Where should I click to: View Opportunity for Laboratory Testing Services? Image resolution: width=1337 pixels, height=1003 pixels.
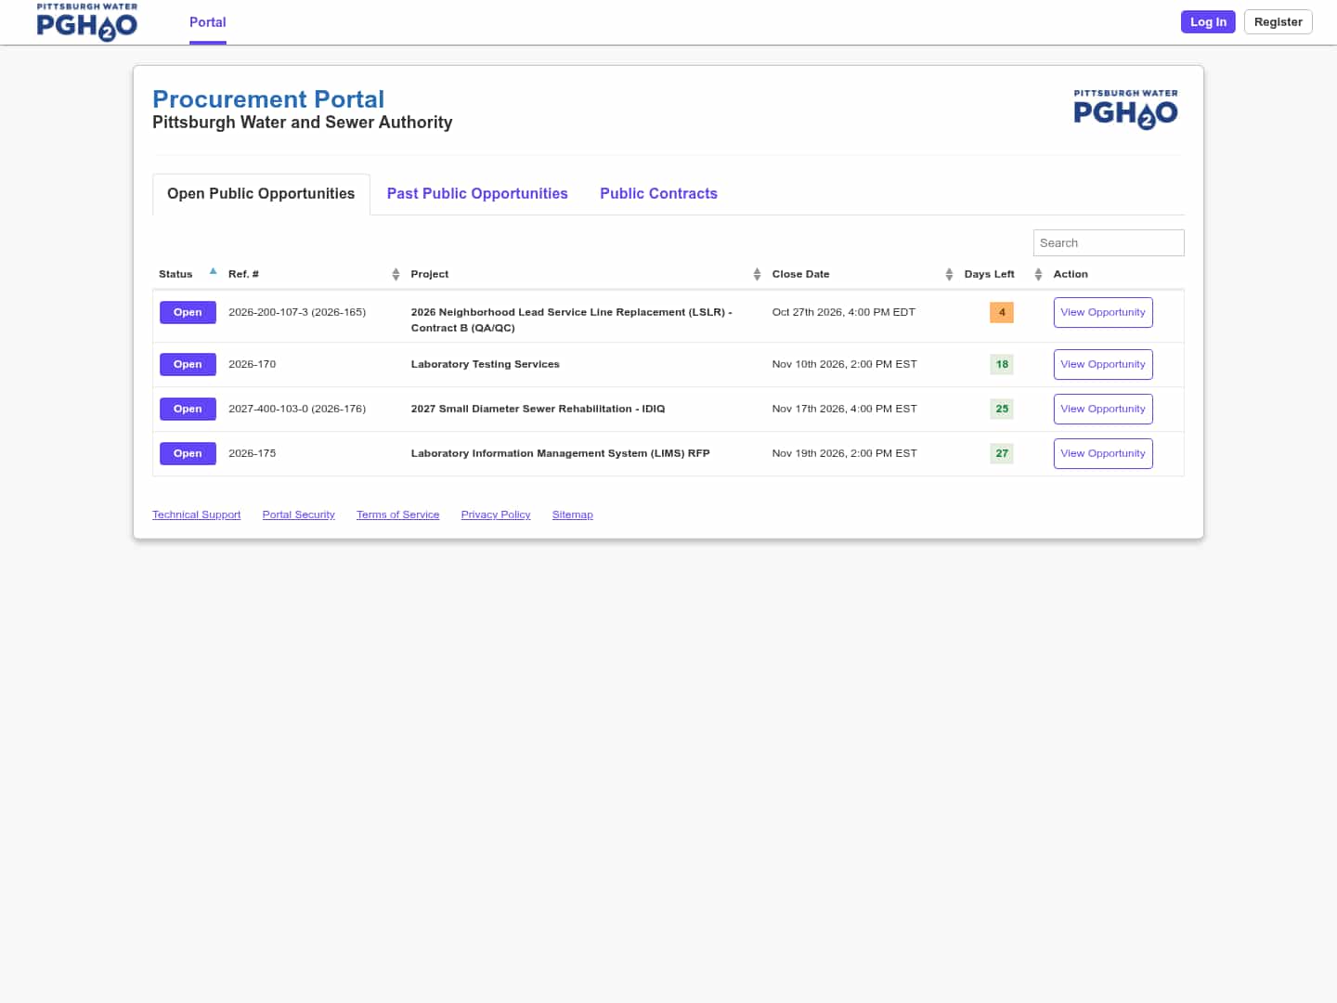1103,364
